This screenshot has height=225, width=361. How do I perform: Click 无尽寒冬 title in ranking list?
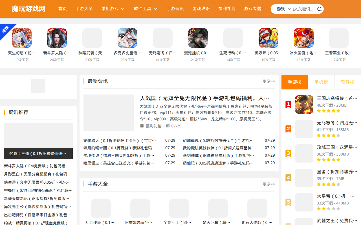[x=337, y=123]
